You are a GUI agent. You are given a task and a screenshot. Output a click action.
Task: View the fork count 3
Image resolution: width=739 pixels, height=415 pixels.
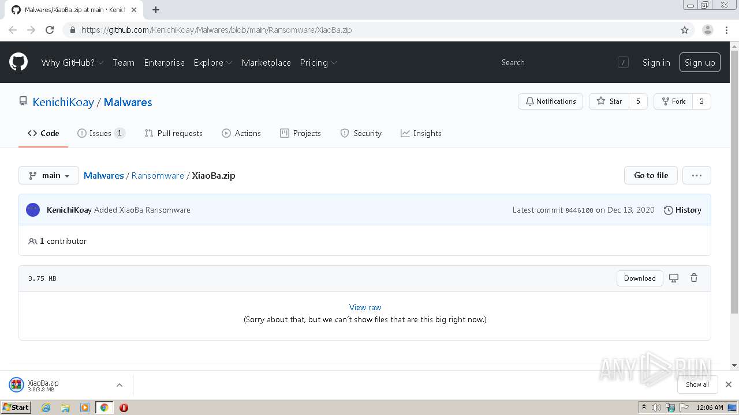pos(701,101)
